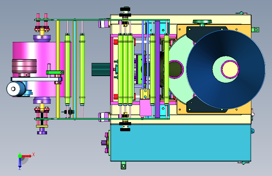Viewport: 272px width, 176px height.
Task: Select the wide triple green roller group
Action: coord(125,69)
